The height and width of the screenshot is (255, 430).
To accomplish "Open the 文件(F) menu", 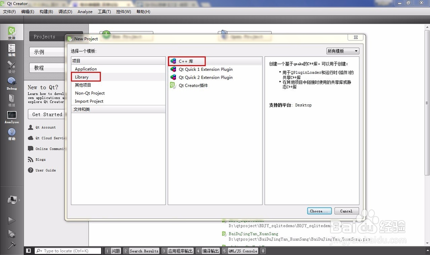I will pos(9,12).
